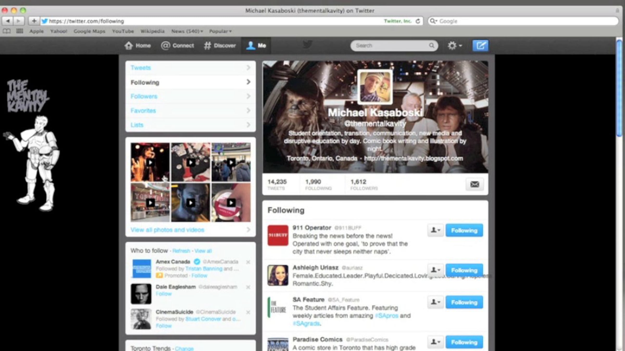Click the compose new tweet icon
Viewport: 625px width, 351px height.
[x=480, y=46]
